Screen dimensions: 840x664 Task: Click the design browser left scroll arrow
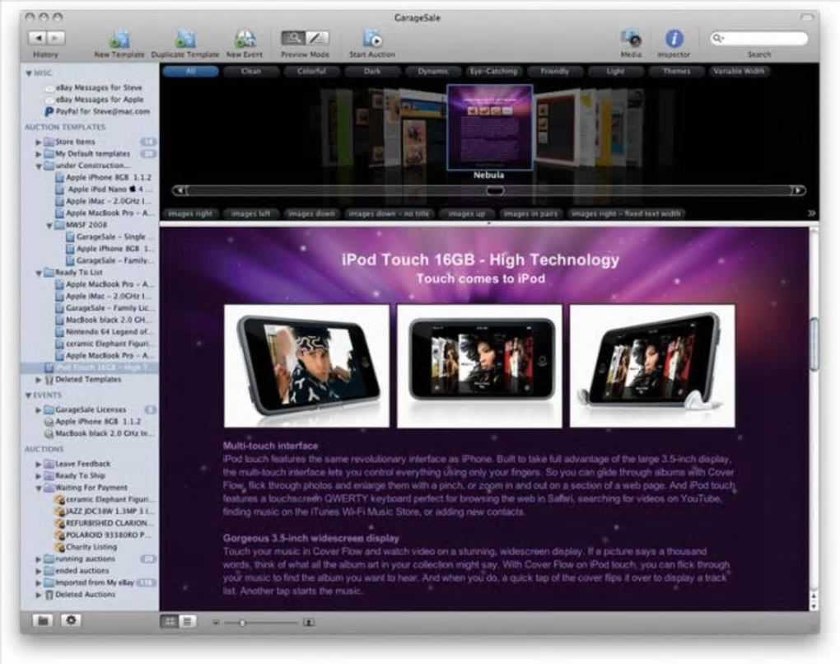(x=180, y=190)
